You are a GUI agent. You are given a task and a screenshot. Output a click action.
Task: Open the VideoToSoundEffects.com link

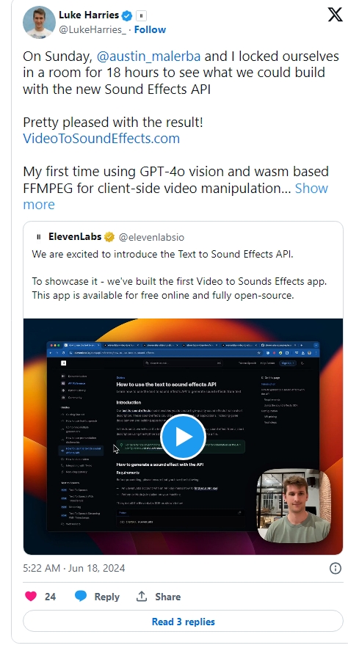(x=101, y=138)
